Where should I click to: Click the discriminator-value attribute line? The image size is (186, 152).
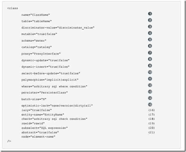[58, 28]
